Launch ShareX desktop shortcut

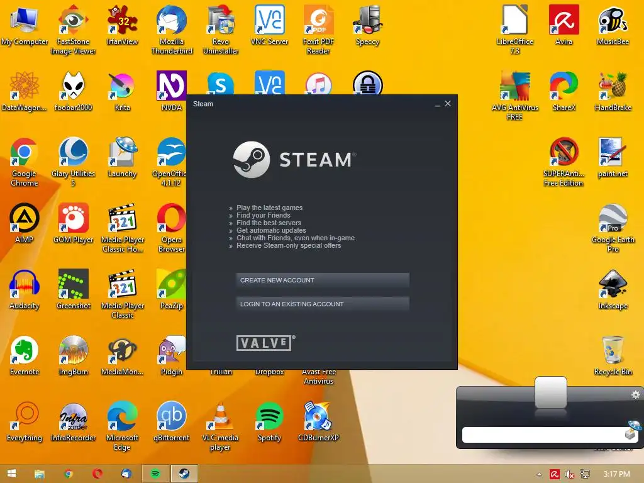(x=564, y=91)
